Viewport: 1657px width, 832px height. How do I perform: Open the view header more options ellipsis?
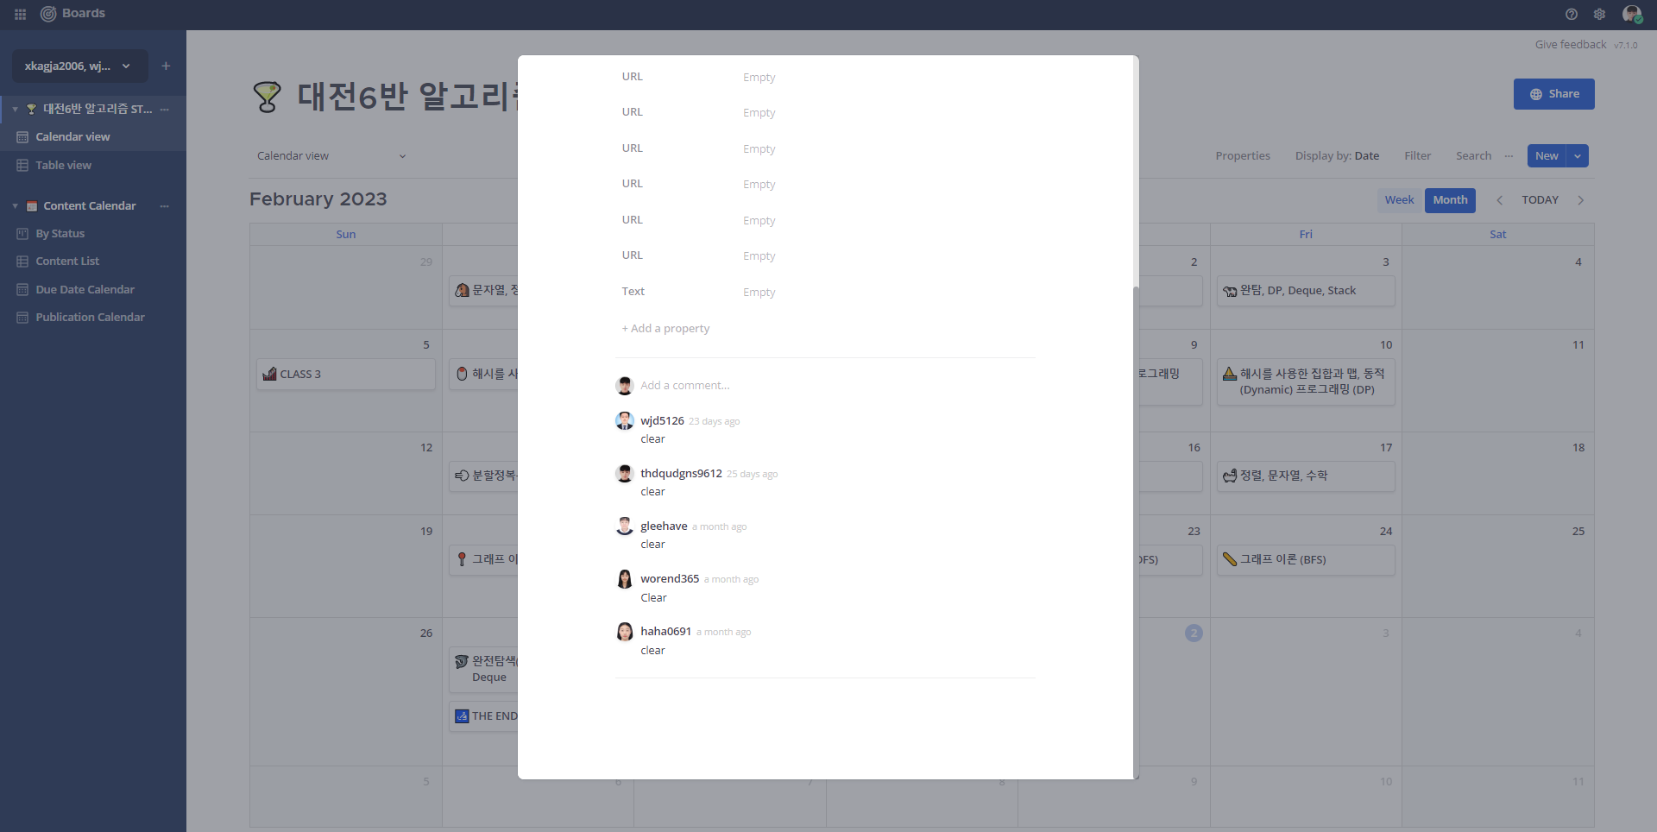tap(1509, 156)
